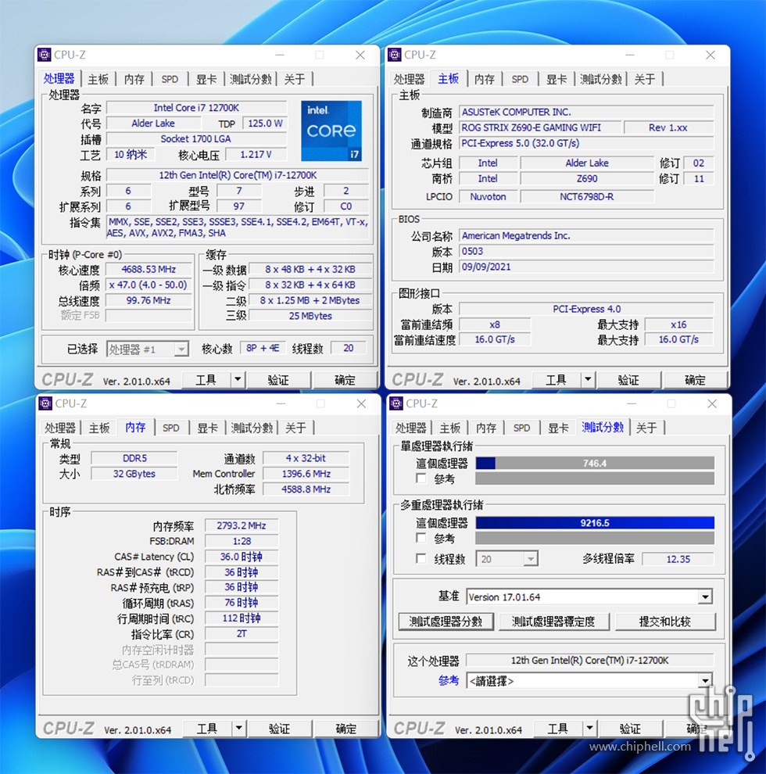Click 測試處理器穩定度 stress test button

(553, 622)
